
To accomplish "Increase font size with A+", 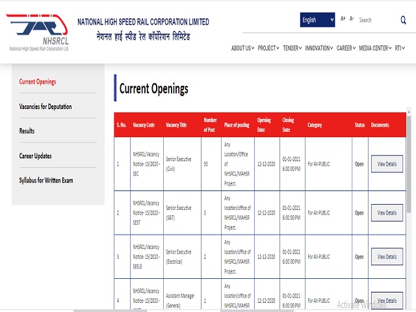I will [x=343, y=19].
